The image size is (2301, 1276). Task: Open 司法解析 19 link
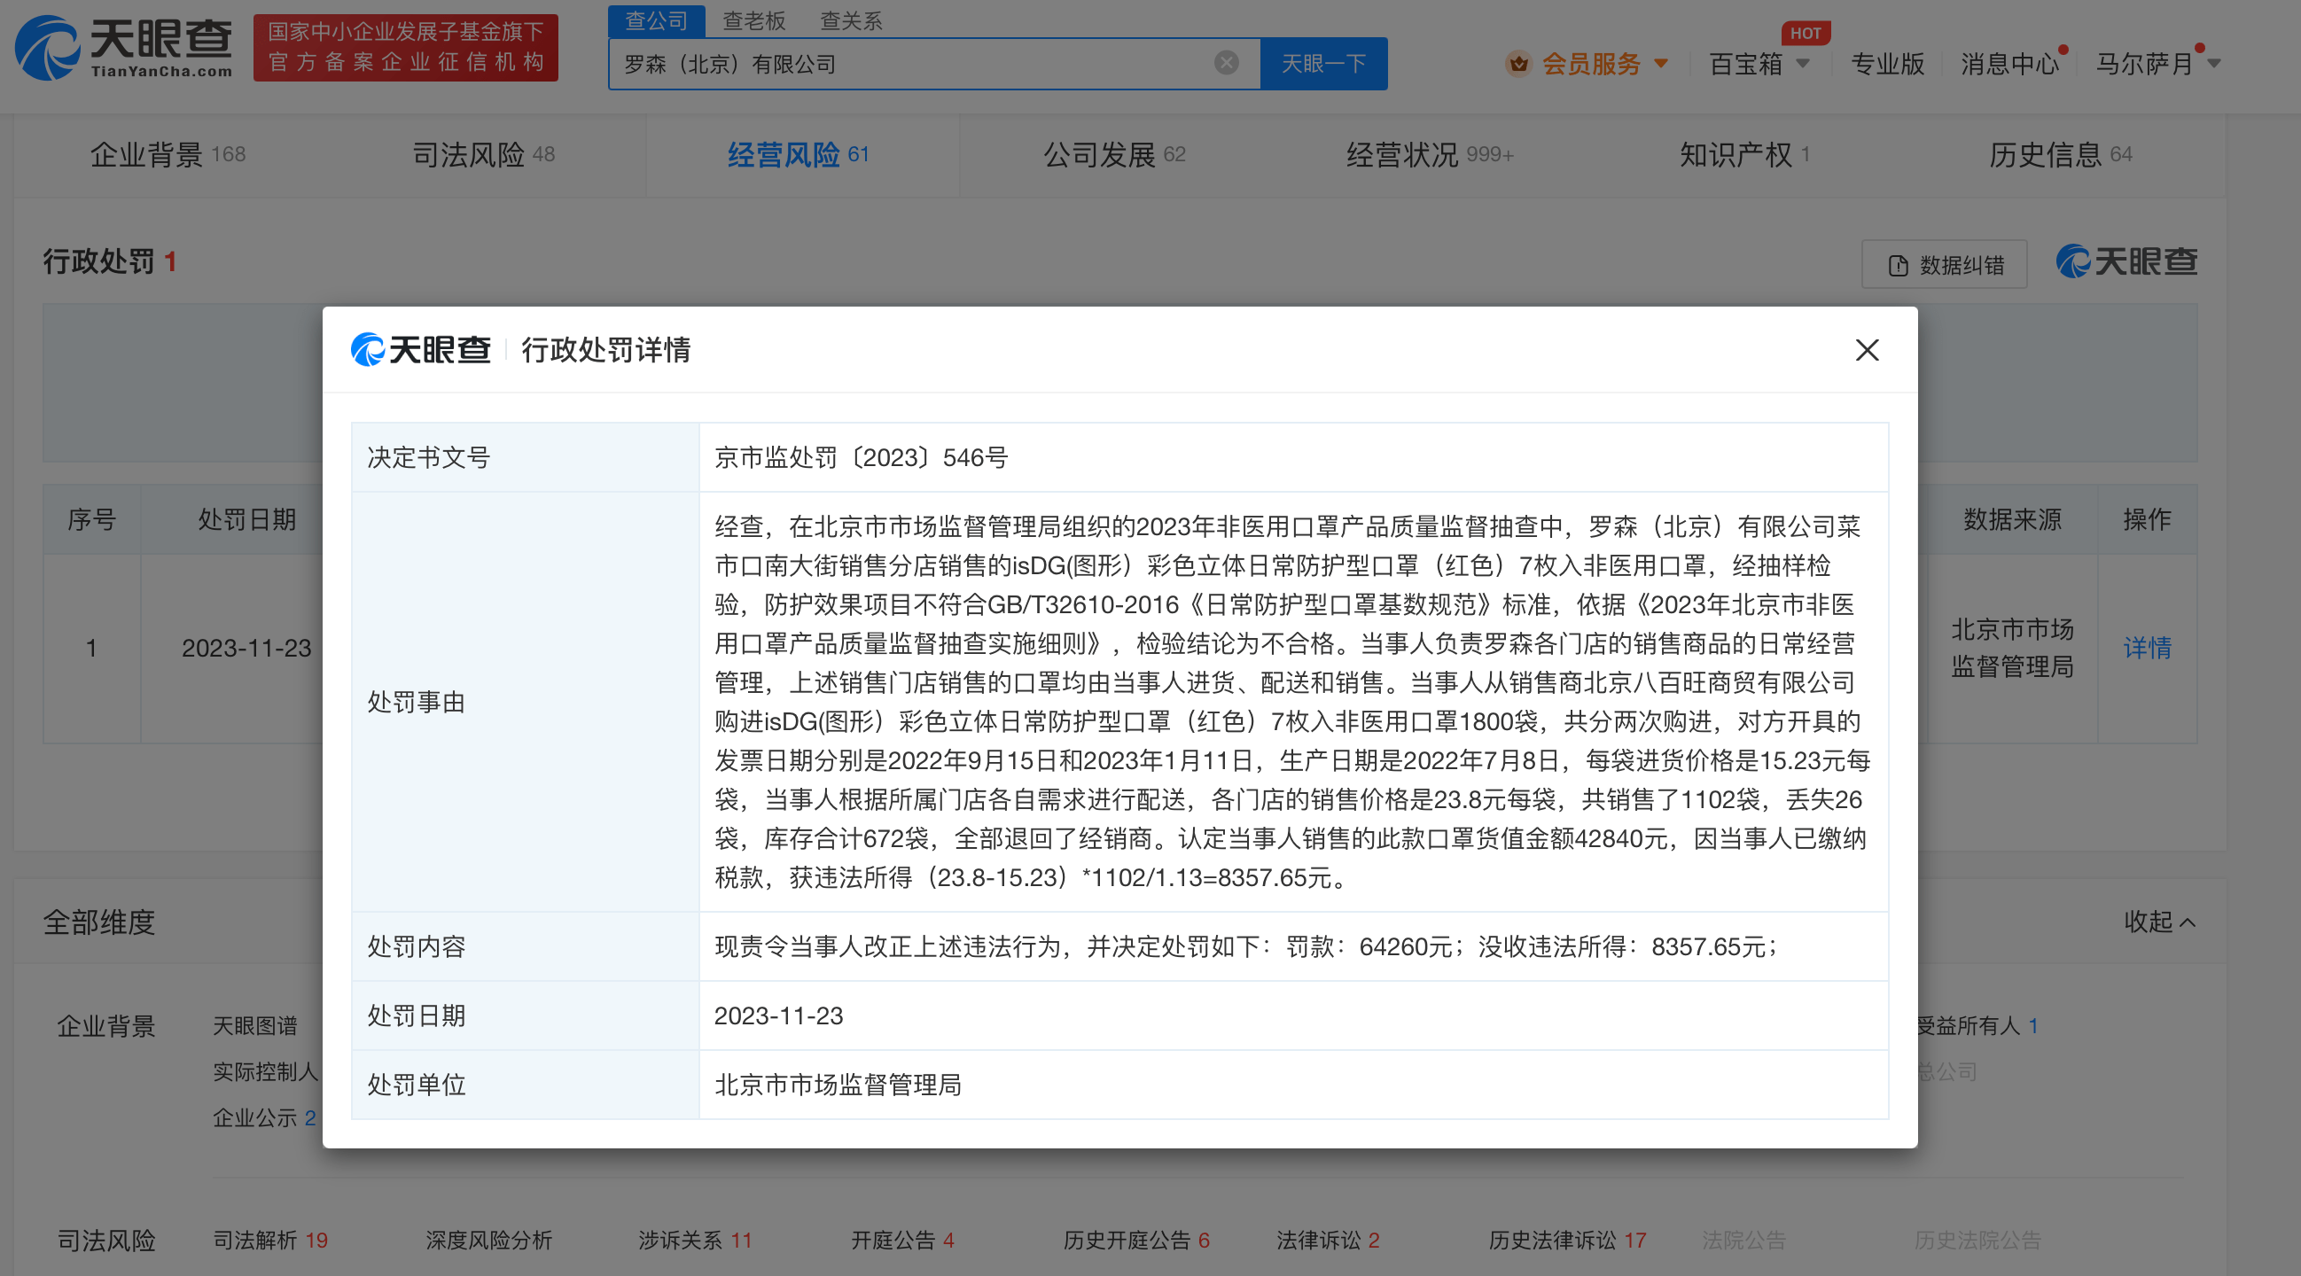tap(269, 1240)
